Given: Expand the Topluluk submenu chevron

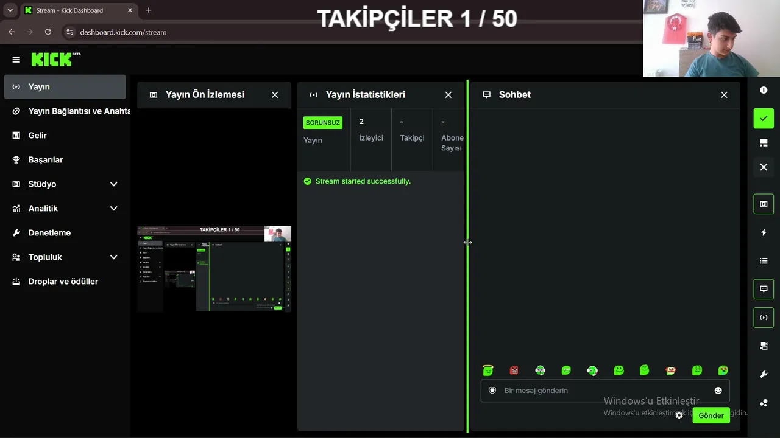Looking at the screenshot, I should tap(113, 257).
